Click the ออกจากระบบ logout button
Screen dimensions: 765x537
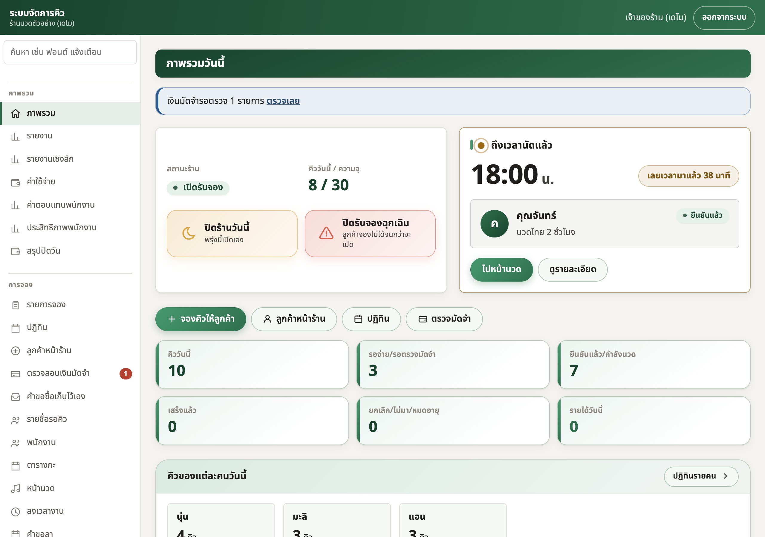tap(724, 17)
